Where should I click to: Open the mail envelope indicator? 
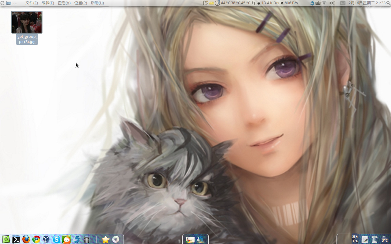tap(343, 3)
